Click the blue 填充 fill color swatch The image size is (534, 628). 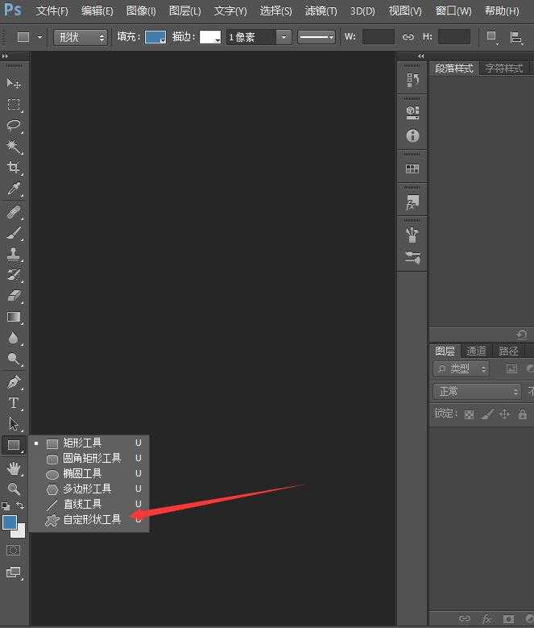coord(155,37)
